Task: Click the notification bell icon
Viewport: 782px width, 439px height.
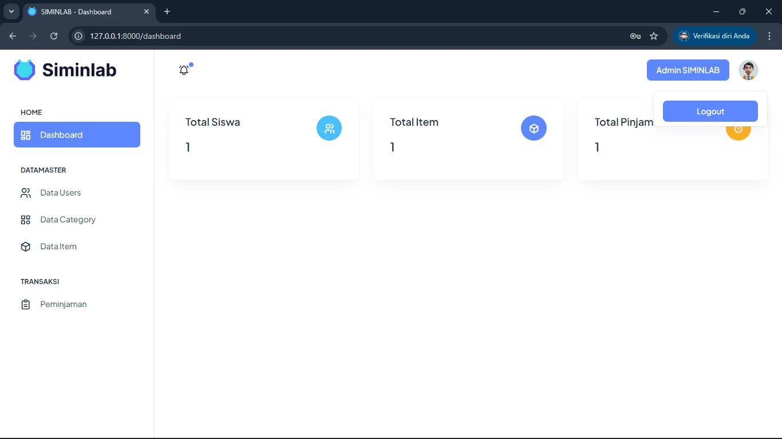Action: [184, 70]
